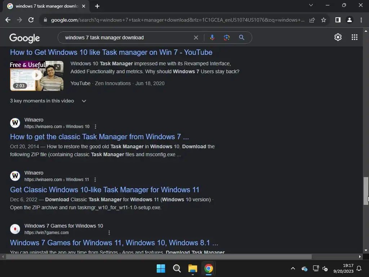Click the network display tray icon
The width and height of the screenshot is (369, 277).
(316, 268)
